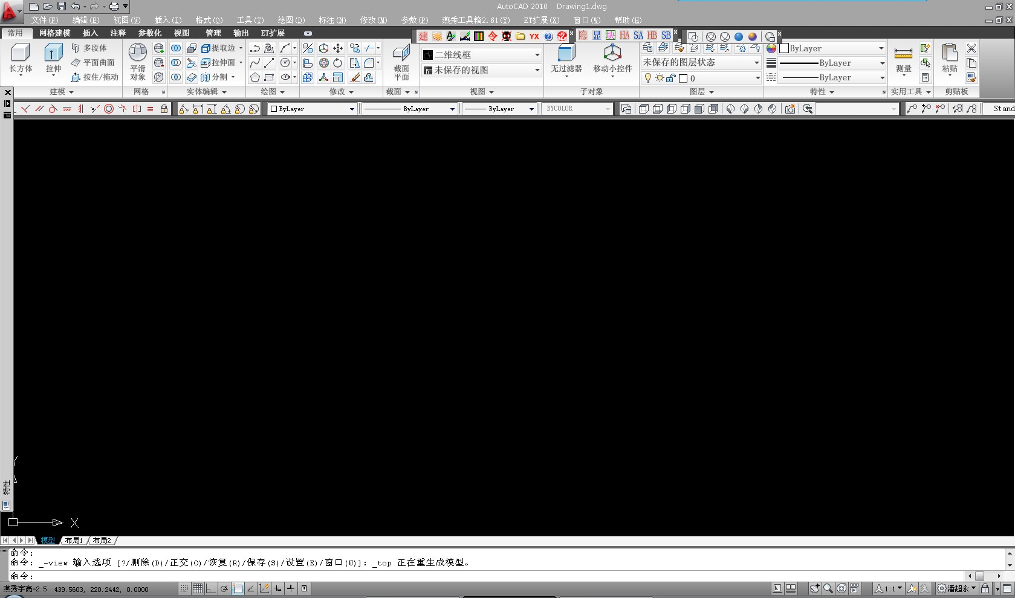This screenshot has height=598, width=1015.
Task: Click the ByLayer color swatch on properties toolbar
Action: point(274,109)
